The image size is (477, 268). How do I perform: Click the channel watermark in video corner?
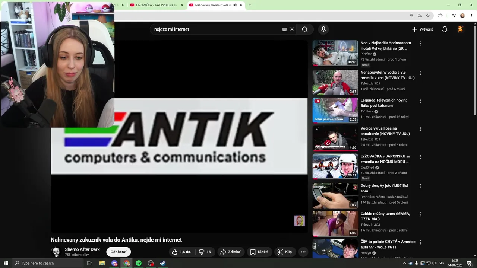click(299, 221)
